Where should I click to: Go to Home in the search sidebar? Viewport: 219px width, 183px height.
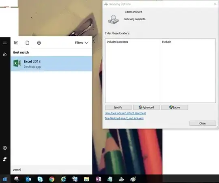[5, 54]
